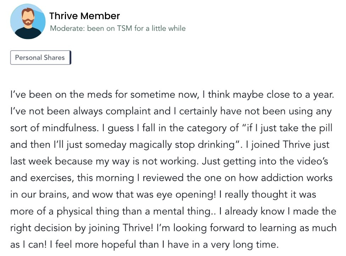
Task: Click the word 'exercises' in the post
Action: pyautogui.click(x=52, y=178)
